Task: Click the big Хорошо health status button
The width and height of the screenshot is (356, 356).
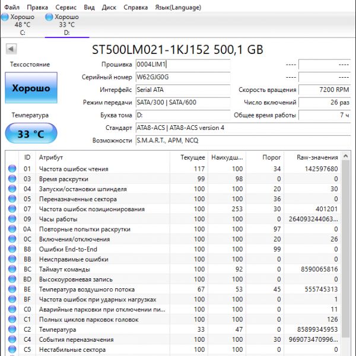Action: [31, 88]
